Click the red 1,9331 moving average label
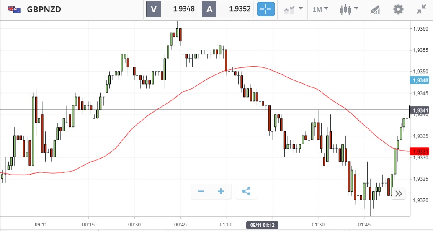Image resolution: width=433 pixels, height=231 pixels. [420, 151]
